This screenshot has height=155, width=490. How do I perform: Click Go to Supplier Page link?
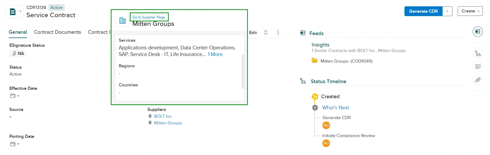click(149, 17)
